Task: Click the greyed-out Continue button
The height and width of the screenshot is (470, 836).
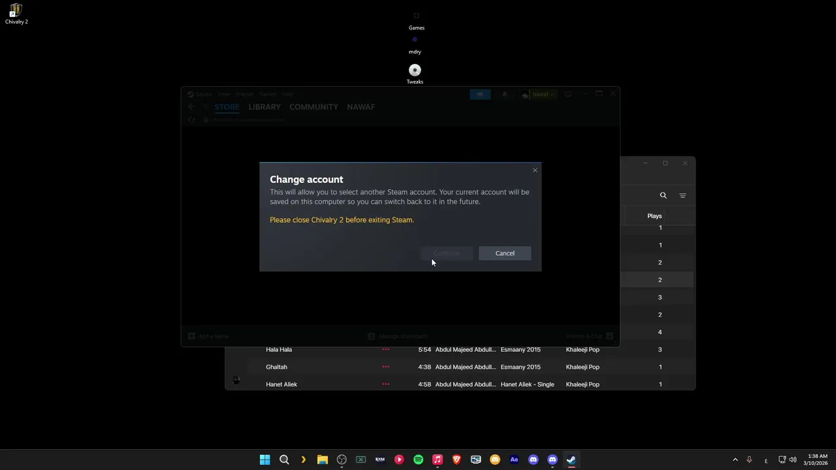Action: (x=447, y=253)
